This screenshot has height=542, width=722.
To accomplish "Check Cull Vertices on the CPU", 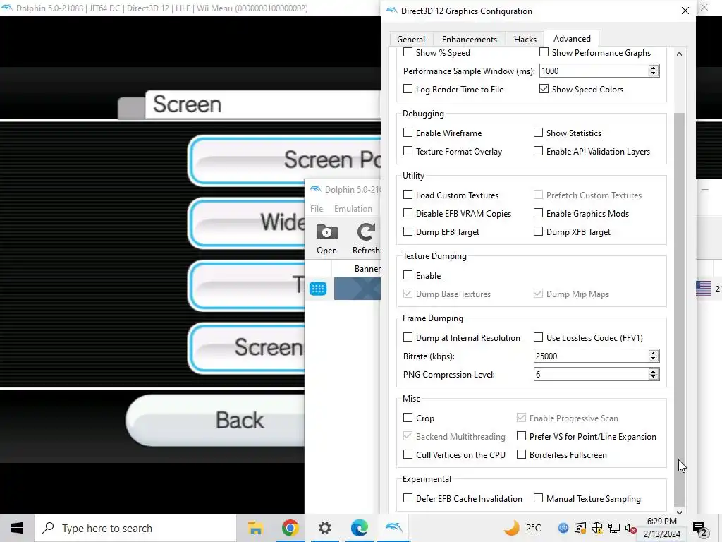I will 408,455.
